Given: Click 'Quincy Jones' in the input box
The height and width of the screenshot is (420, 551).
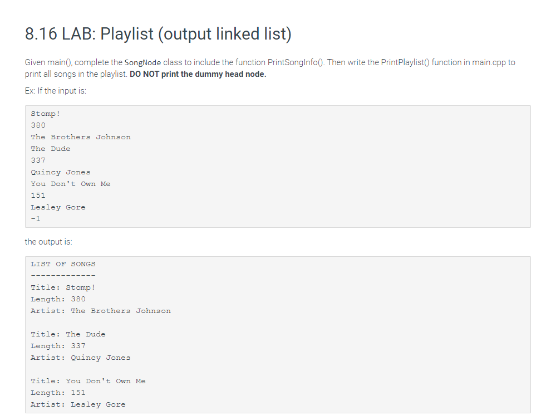Looking at the screenshot, I should (x=61, y=172).
